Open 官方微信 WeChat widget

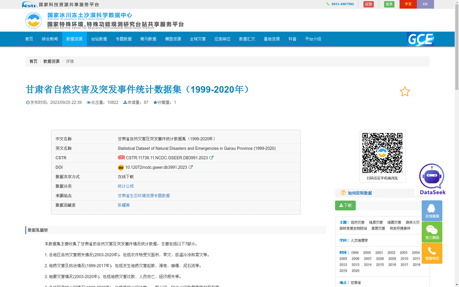(432, 232)
